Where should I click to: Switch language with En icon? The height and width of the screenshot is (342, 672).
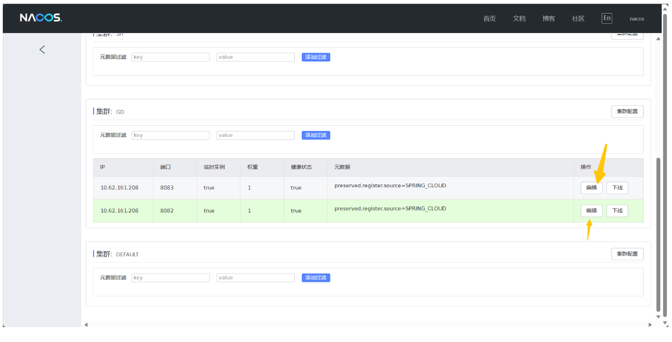pyautogui.click(x=607, y=18)
